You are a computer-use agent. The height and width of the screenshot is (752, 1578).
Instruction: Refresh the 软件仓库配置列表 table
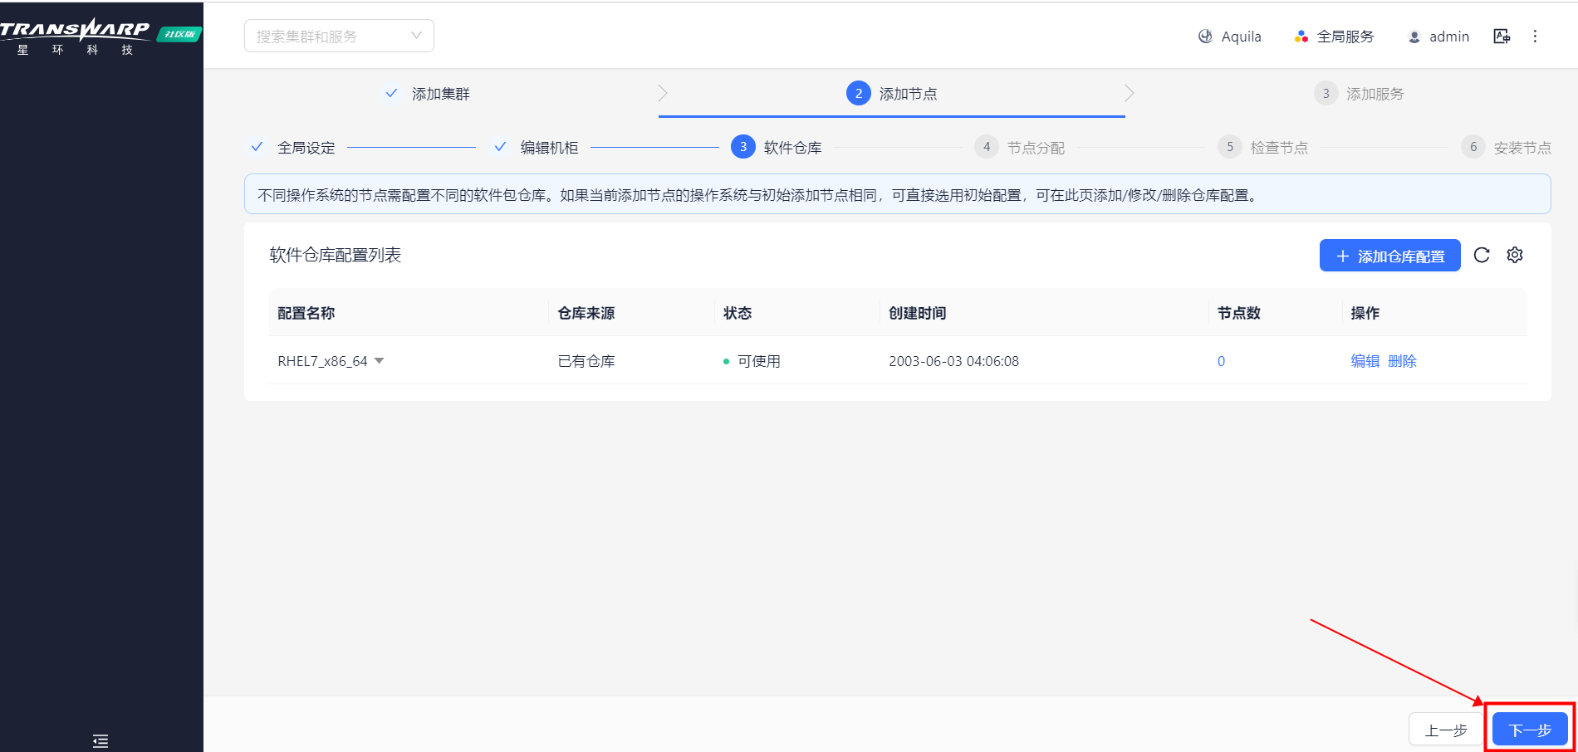1482,256
